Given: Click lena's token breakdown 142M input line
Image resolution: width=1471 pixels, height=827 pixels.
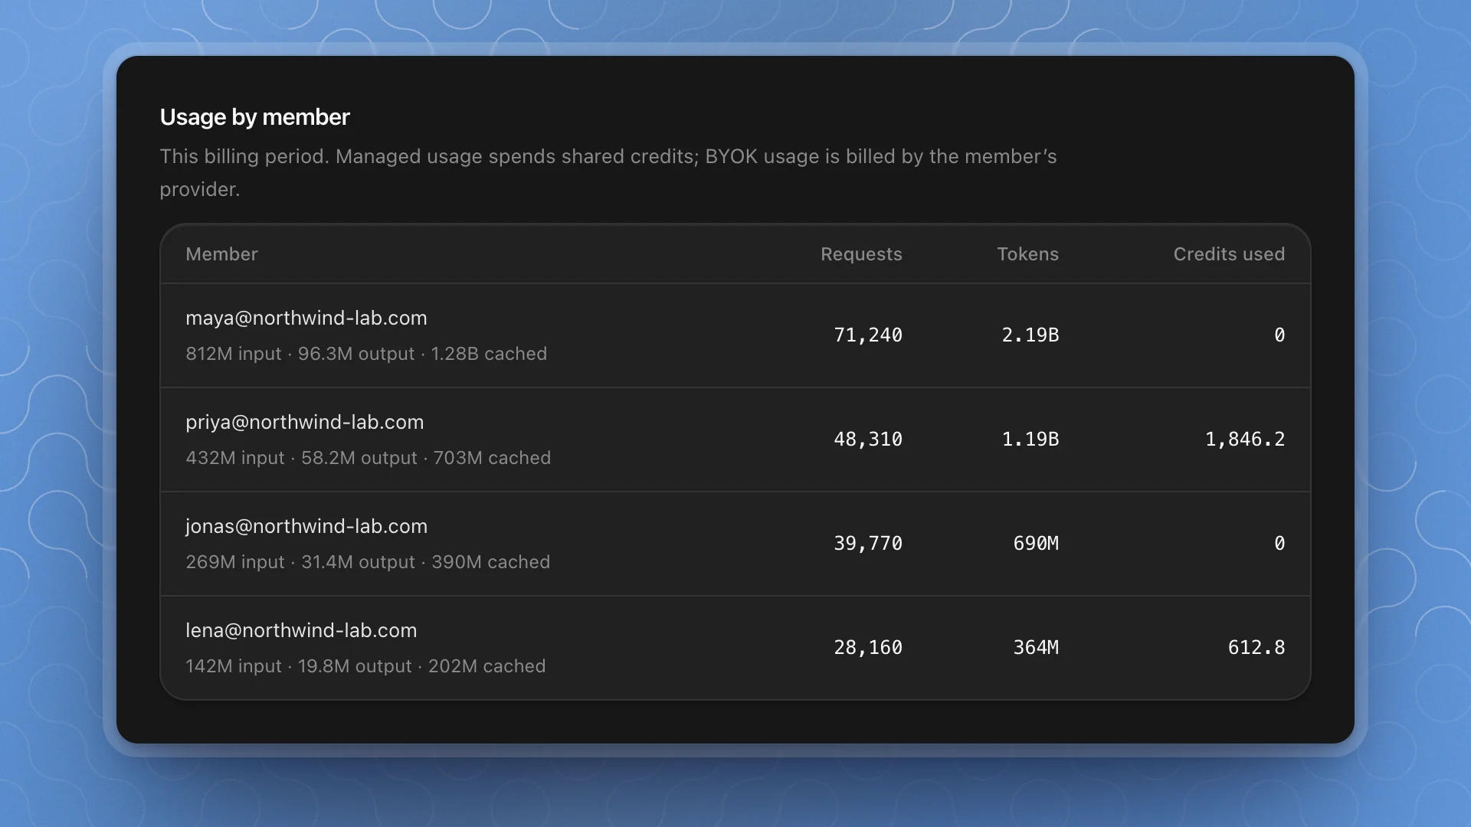Looking at the screenshot, I should click(365, 666).
